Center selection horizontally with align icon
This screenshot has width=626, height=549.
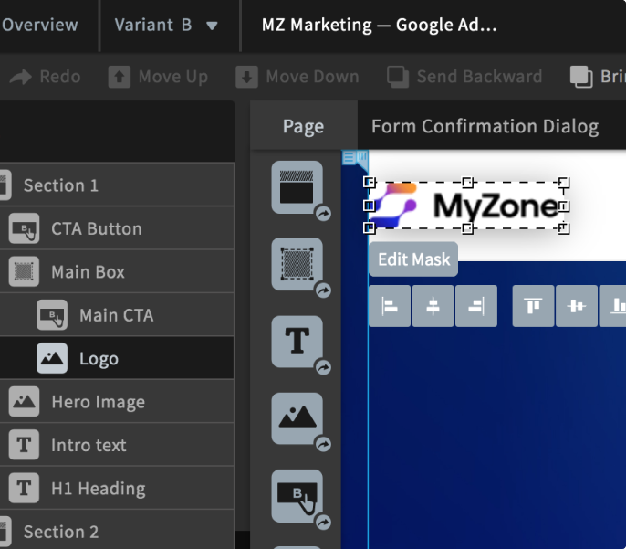pyautogui.click(x=433, y=306)
